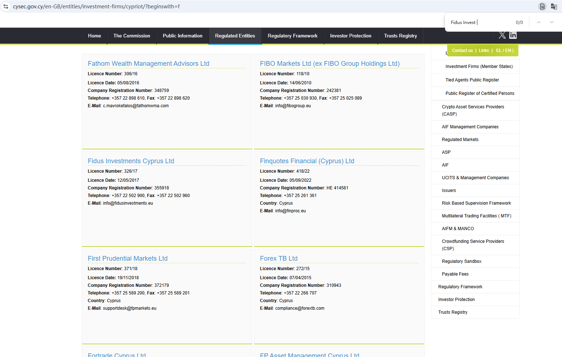Go to previous find result arrow
The height and width of the screenshot is (357, 562).
(539, 23)
